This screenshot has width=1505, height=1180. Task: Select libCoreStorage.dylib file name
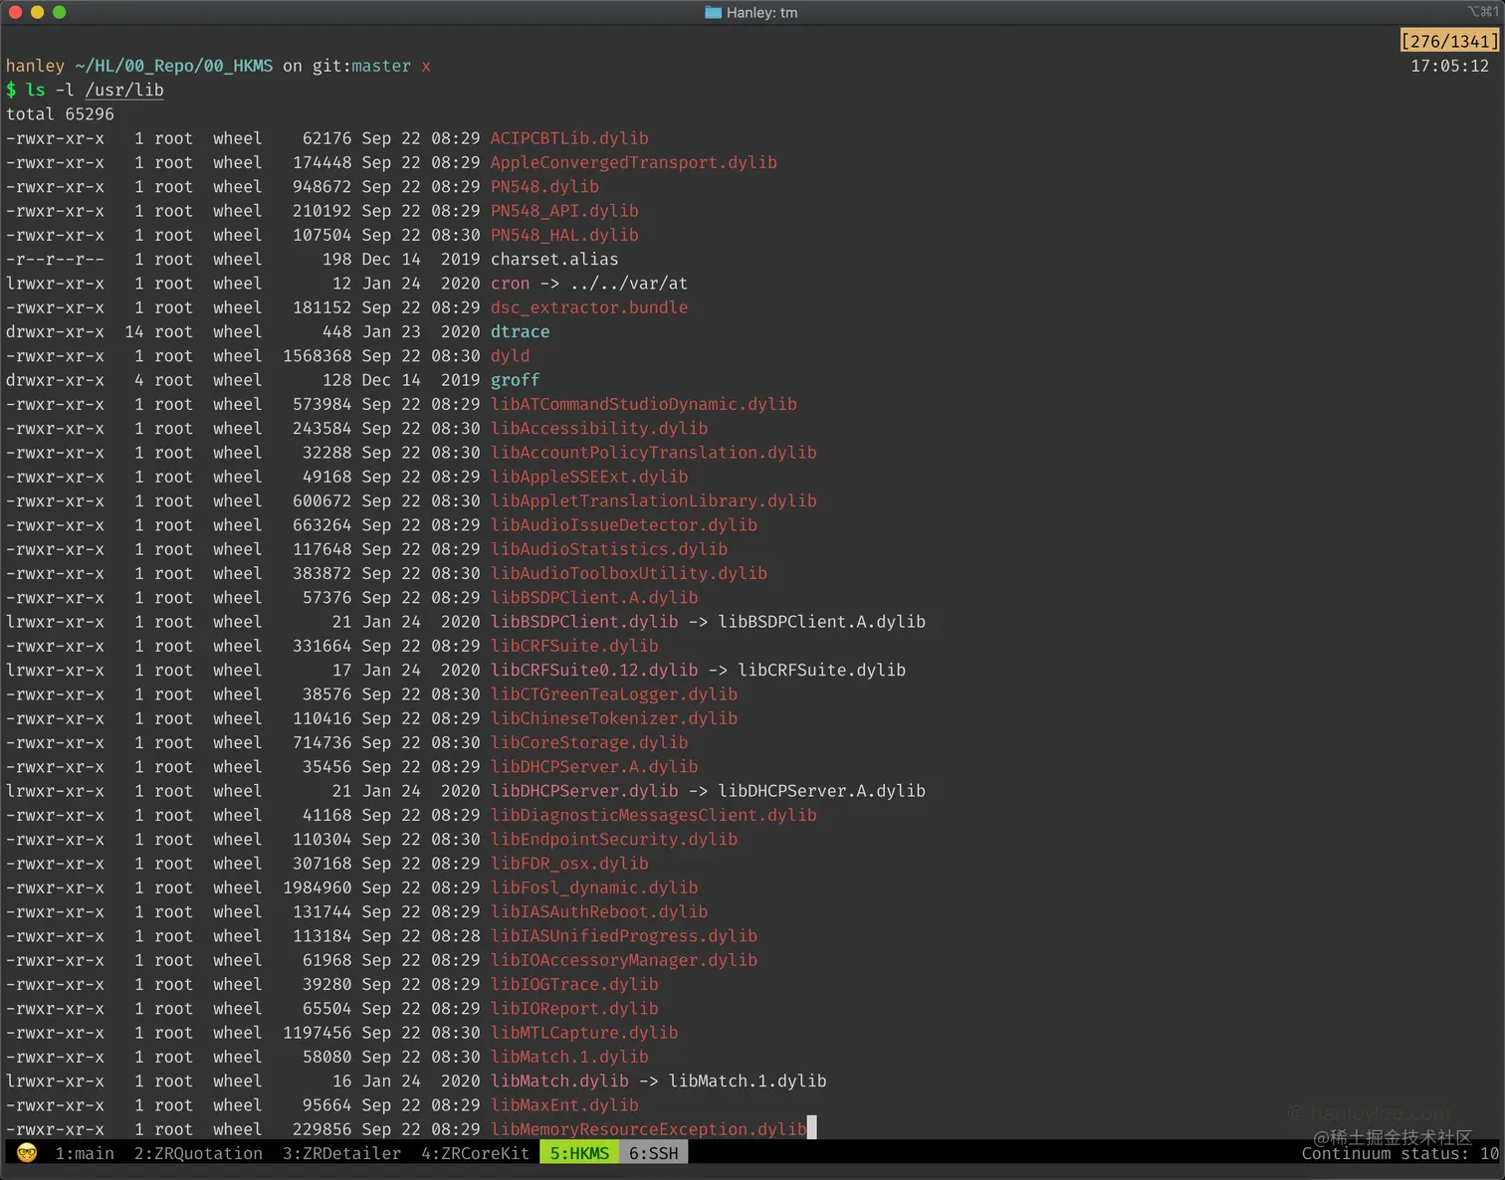[589, 742]
